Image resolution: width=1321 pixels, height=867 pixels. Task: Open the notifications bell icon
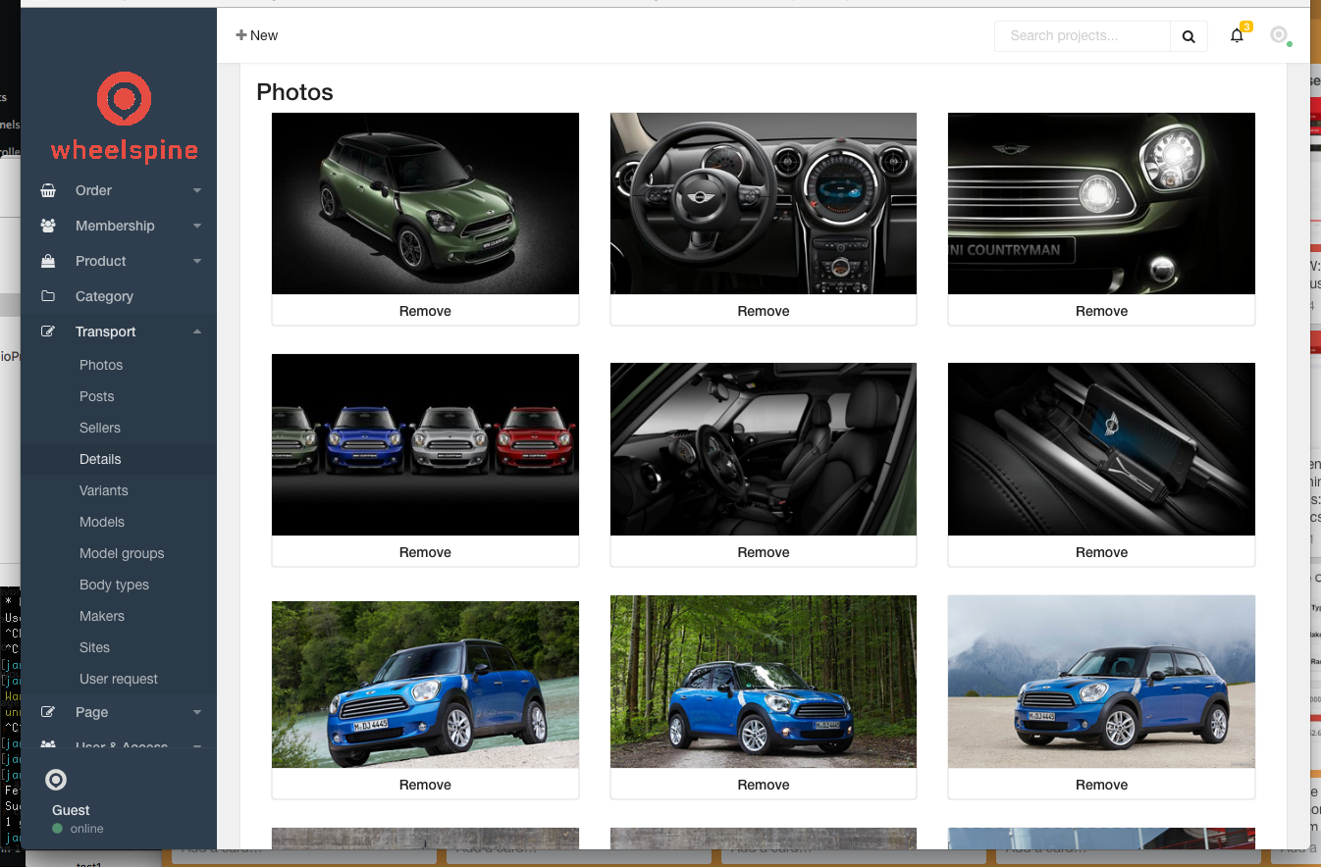tap(1237, 35)
